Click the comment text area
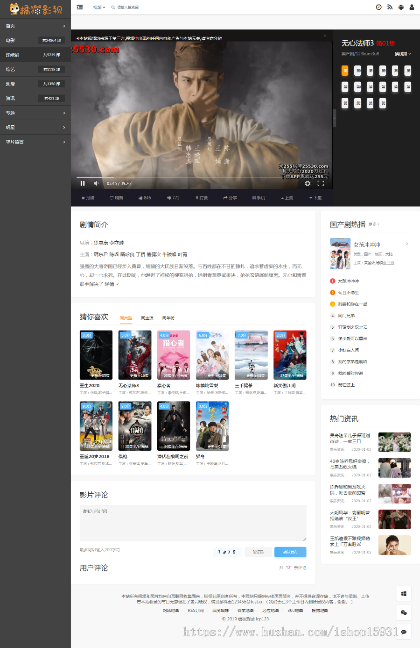 [193, 523]
